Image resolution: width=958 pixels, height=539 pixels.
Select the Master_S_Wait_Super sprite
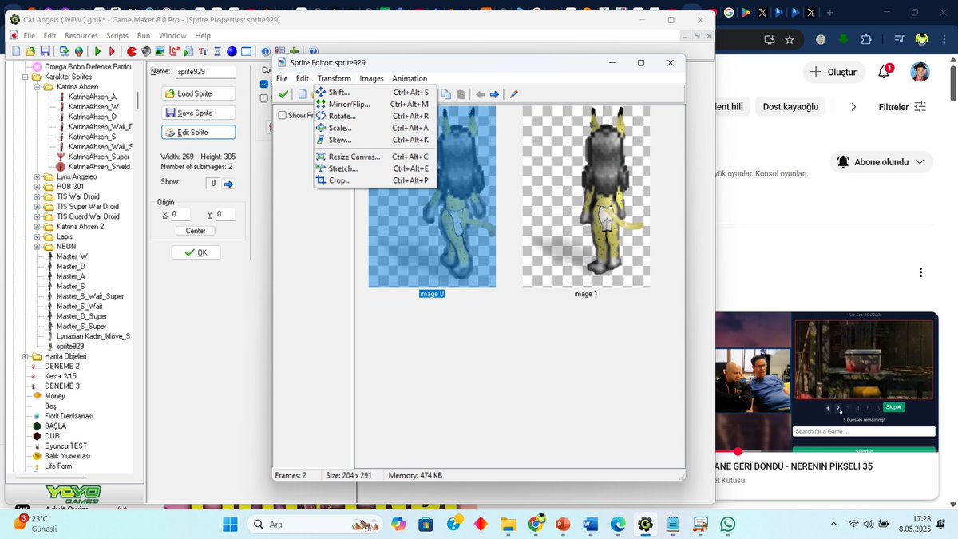(90, 296)
